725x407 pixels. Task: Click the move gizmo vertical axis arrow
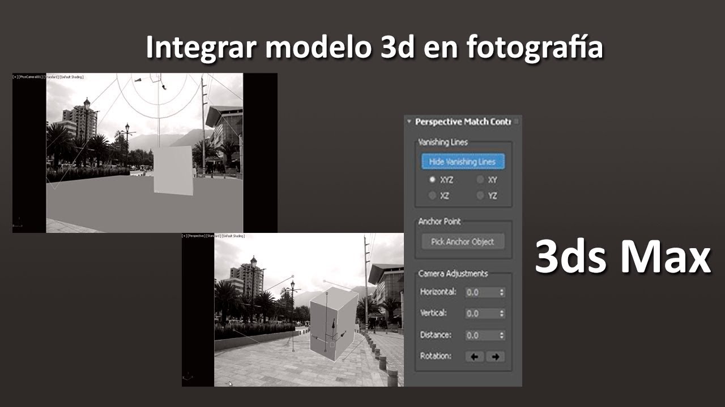point(334,324)
